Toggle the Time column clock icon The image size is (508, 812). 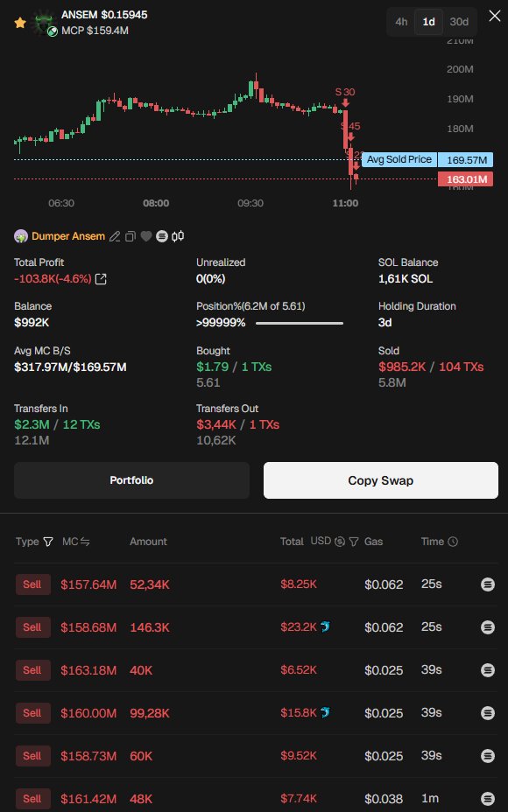point(453,542)
